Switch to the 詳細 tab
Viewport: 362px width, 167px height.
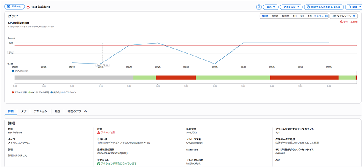(11, 111)
